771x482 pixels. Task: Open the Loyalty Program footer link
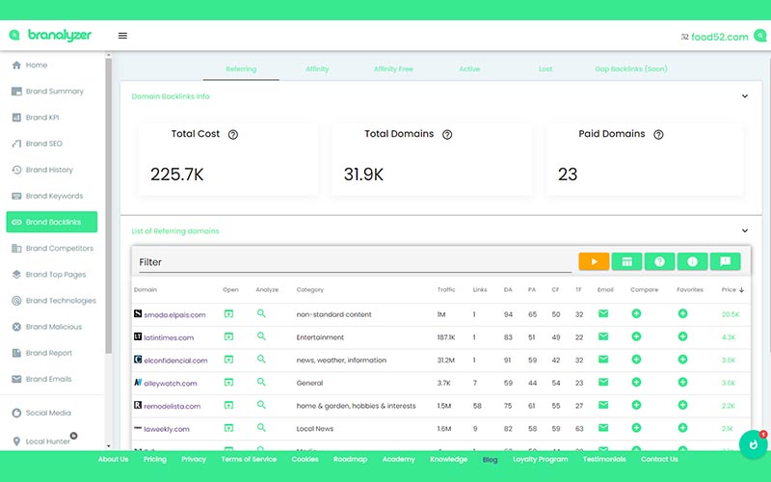point(541,460)
